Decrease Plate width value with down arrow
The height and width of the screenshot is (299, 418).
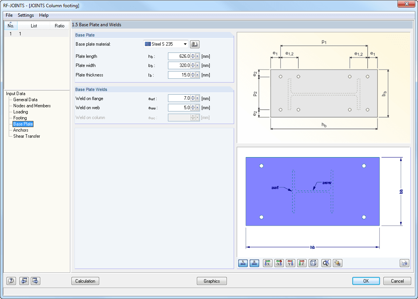click(193, 67)
